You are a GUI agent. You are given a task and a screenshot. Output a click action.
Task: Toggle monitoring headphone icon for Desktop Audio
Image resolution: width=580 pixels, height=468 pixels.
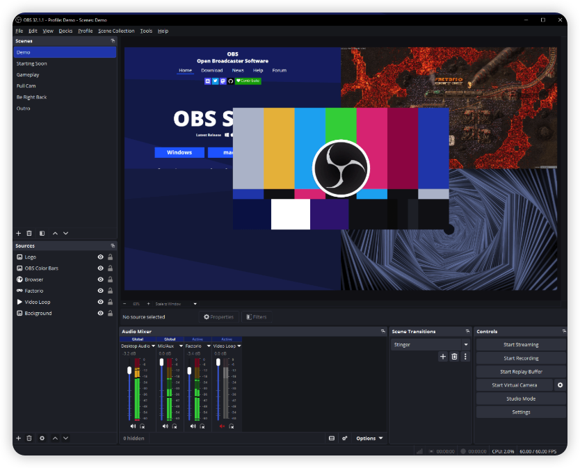(x=143, y=426)
